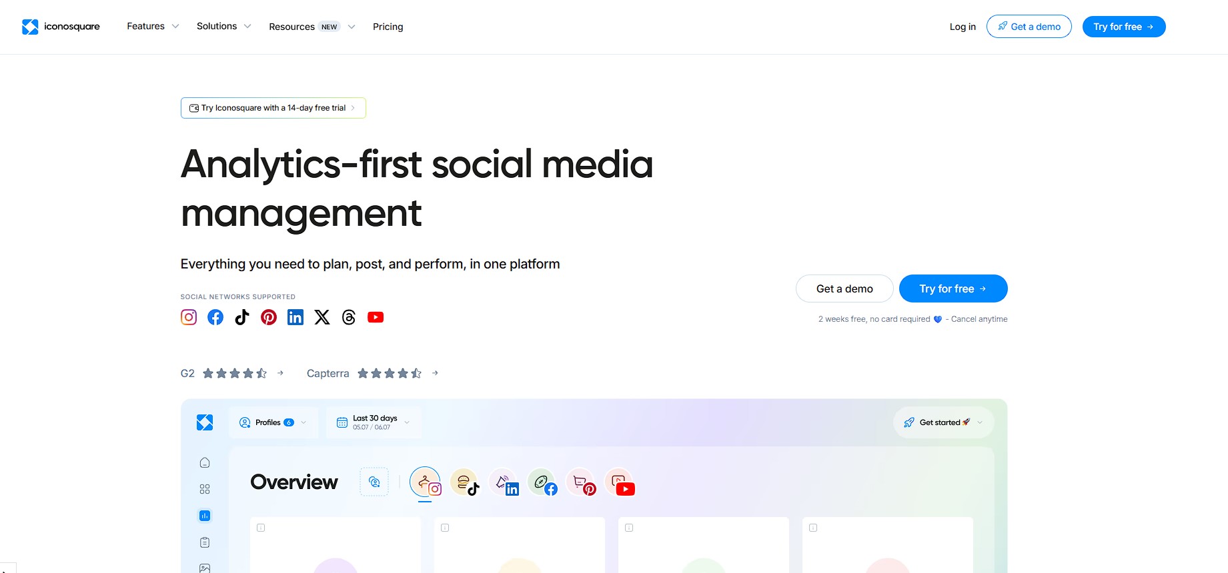Open the 14-day free trial banner

pyautogui.click(x=273, y=108)
